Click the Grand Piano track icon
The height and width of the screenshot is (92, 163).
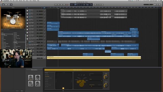point(27,42)
